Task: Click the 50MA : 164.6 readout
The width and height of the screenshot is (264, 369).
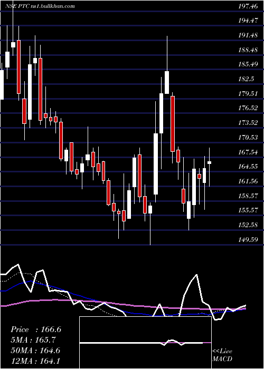Action: coord(35,351)
